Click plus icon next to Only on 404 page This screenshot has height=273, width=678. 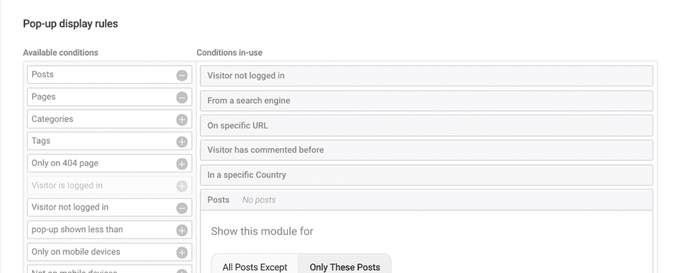pyautogui.click(x=181, y=164)
